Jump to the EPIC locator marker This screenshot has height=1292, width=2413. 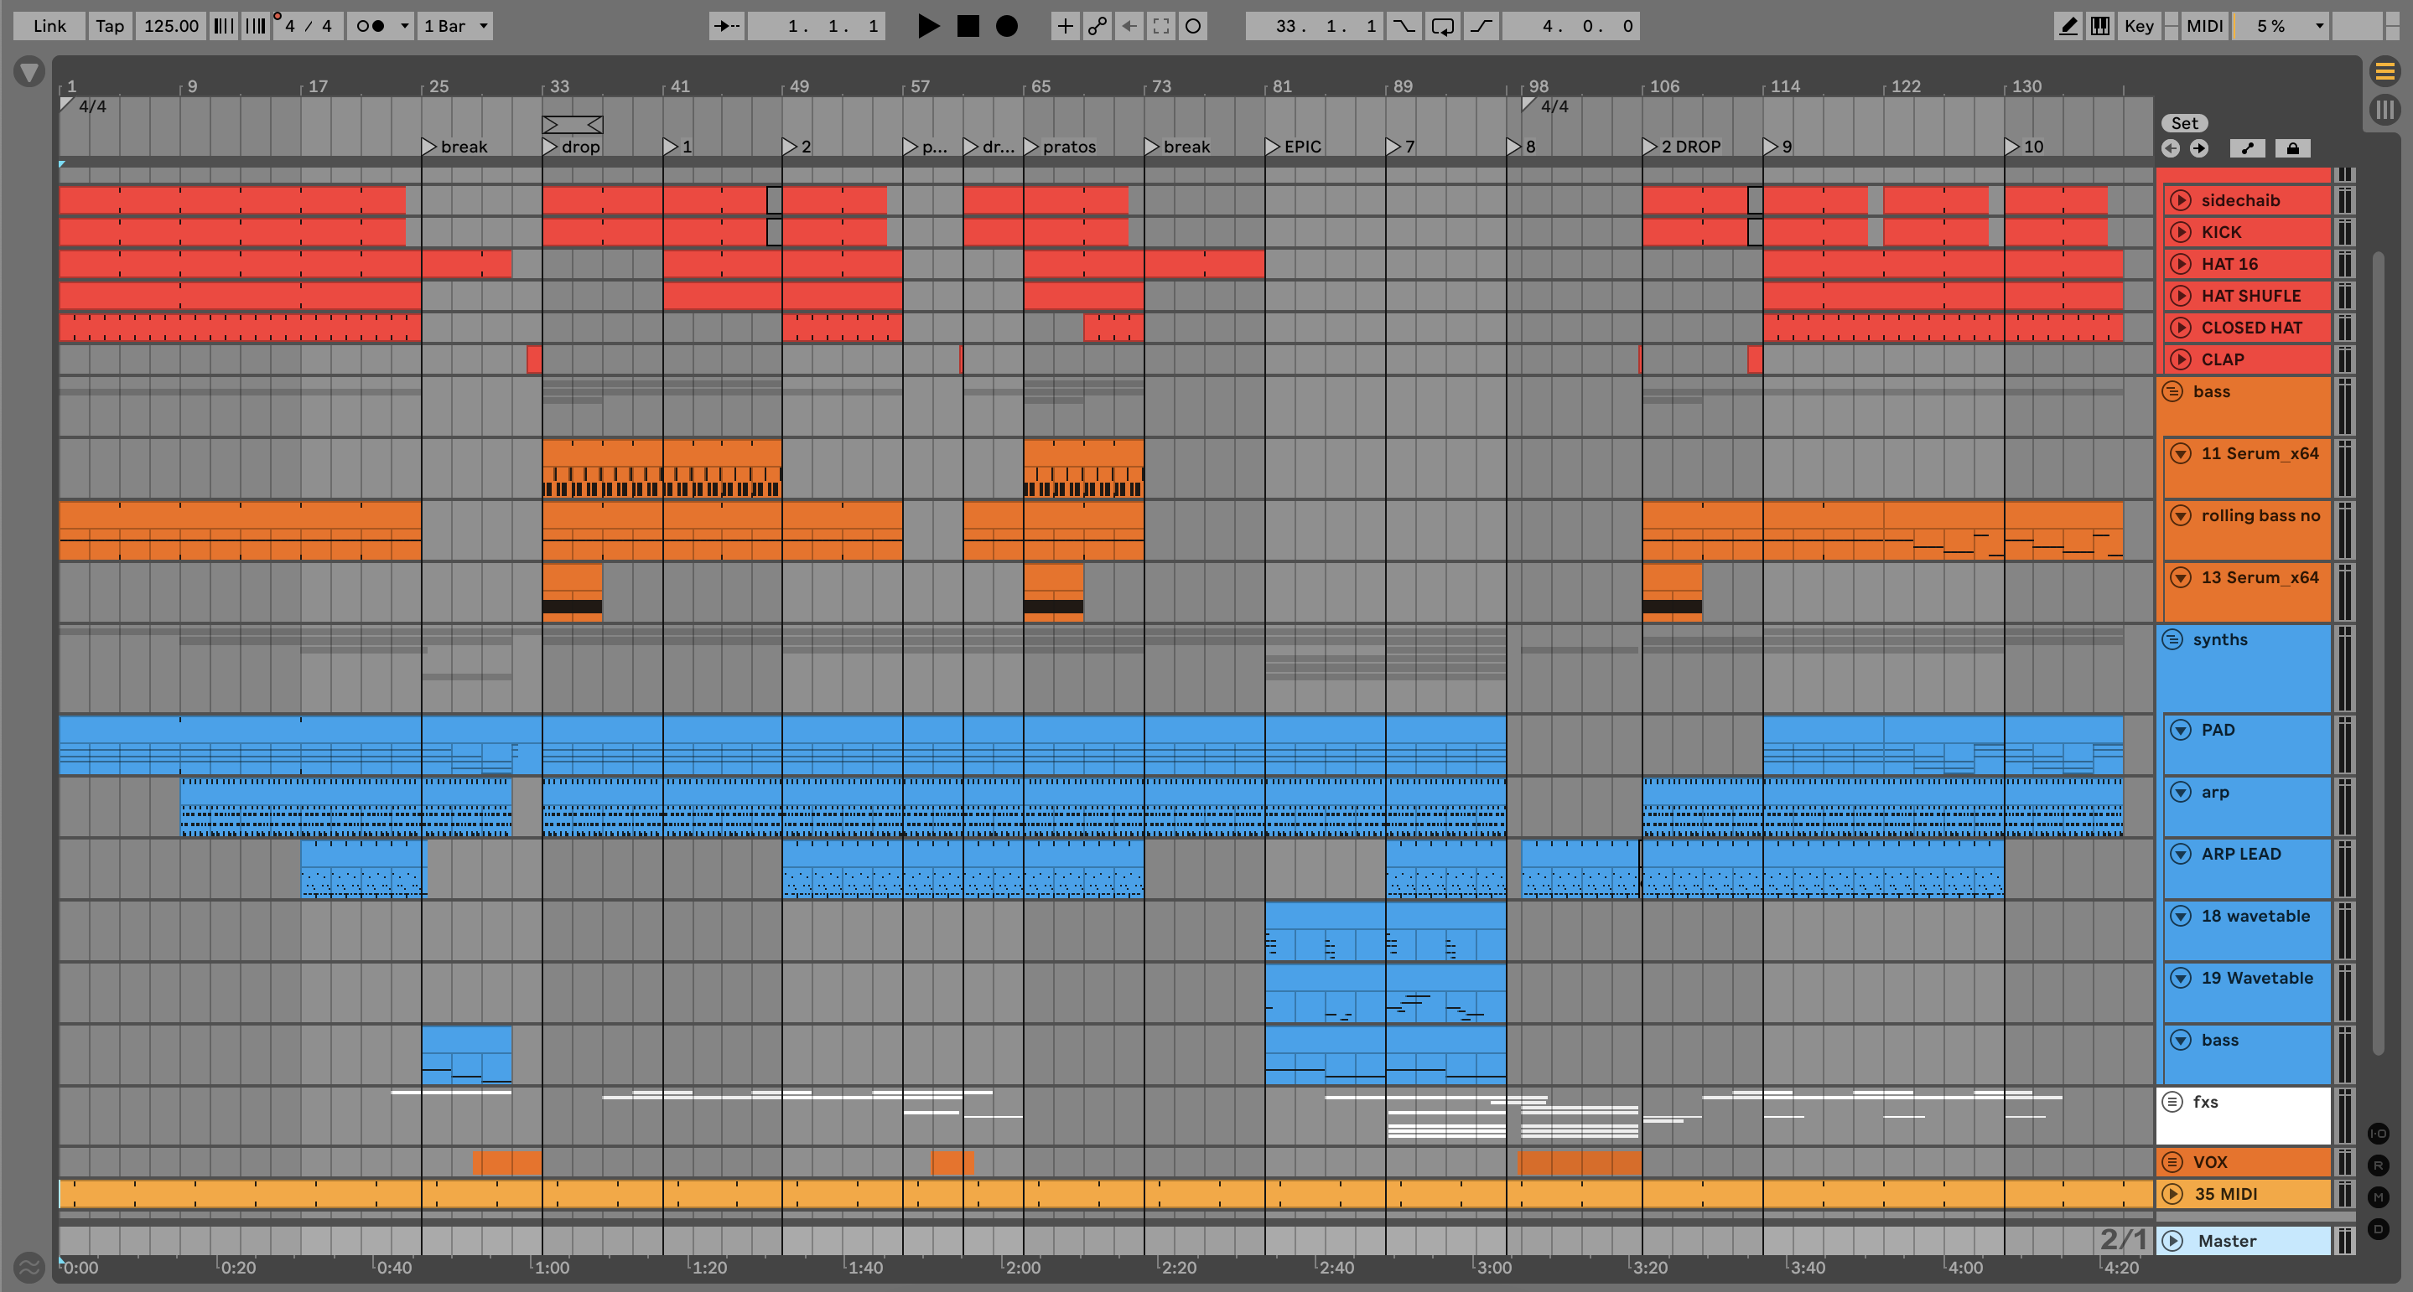[1272, 147]
